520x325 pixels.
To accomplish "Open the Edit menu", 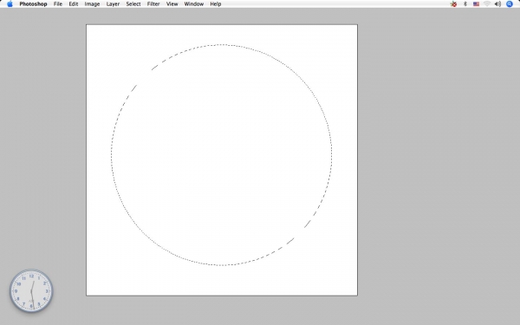I will click(74, 4).
